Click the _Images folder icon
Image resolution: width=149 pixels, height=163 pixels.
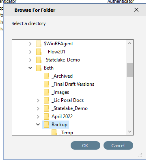point(46,92)
